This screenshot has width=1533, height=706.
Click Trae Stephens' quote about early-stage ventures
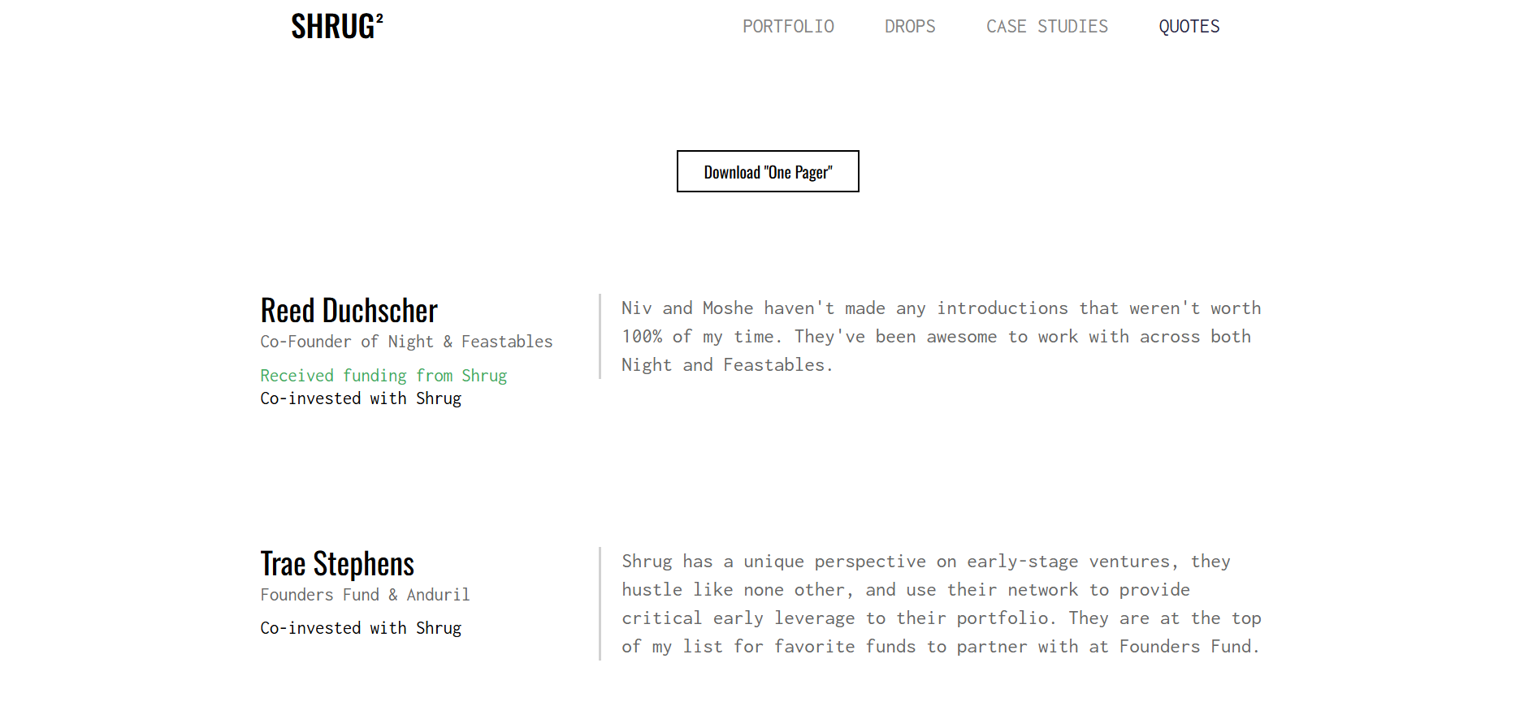click(941, 604)
